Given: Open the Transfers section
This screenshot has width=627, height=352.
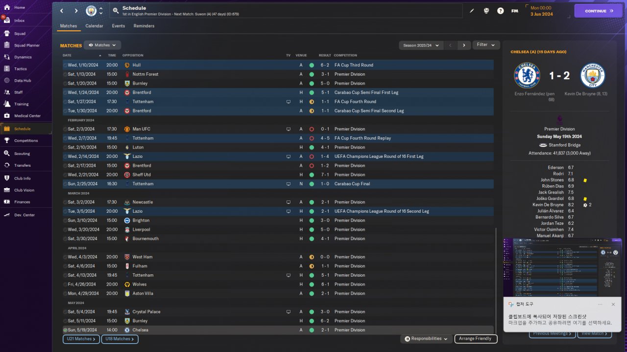Looking at the screenshot, I should click(23, 165).
